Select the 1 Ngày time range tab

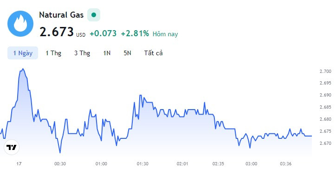[23, 53]
